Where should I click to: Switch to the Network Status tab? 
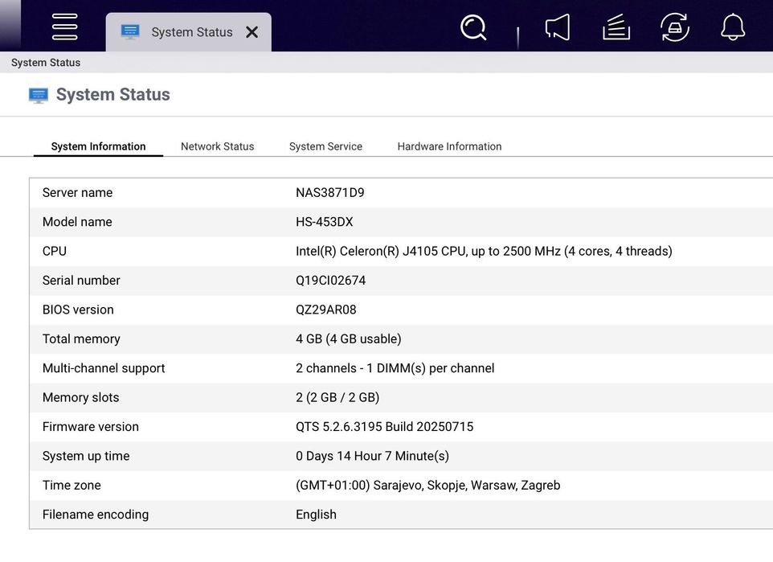pos(217,146)
